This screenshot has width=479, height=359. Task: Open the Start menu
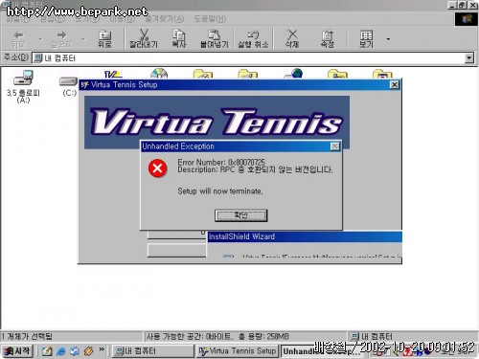point(18,351)
